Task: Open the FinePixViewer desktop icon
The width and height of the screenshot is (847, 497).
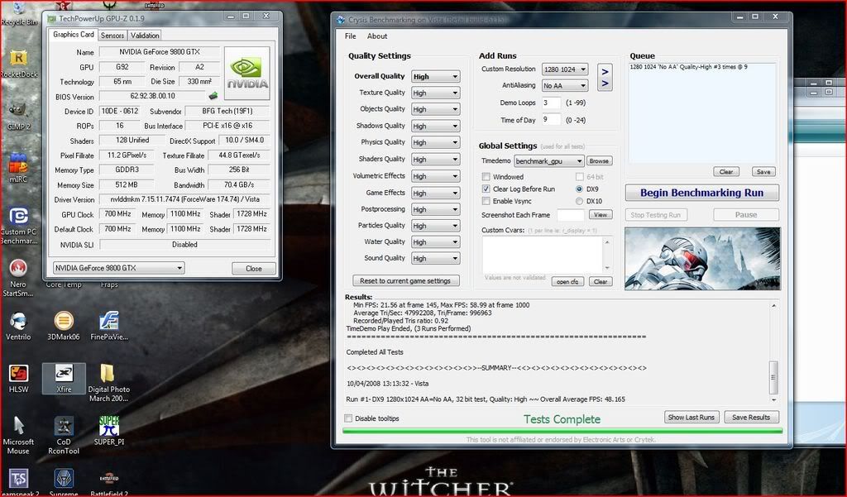Action: tap(108, 326)
